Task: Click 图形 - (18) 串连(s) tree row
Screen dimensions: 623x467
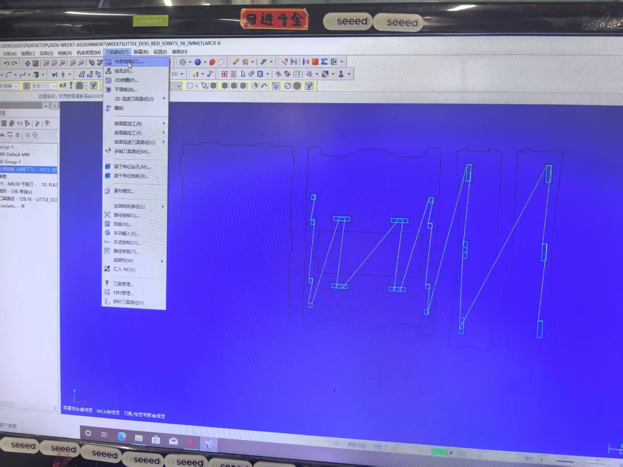Action: coord(17,191)
